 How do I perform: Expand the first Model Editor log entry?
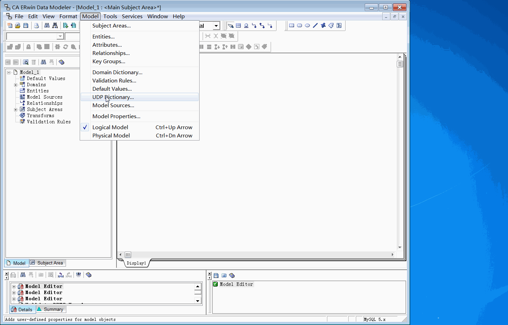pyautogui.click(x=14, y=287)
